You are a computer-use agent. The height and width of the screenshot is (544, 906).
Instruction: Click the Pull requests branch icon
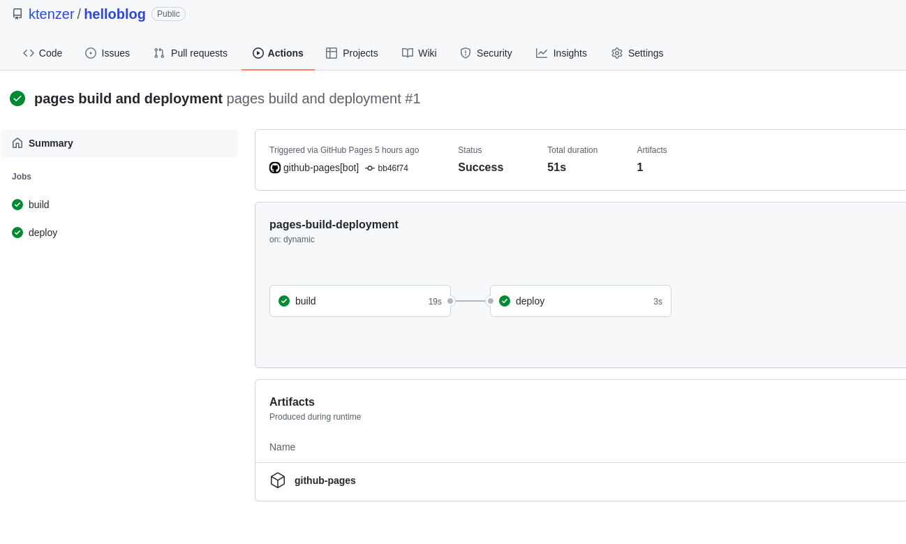pyautogui.click(x=159, y=53)
